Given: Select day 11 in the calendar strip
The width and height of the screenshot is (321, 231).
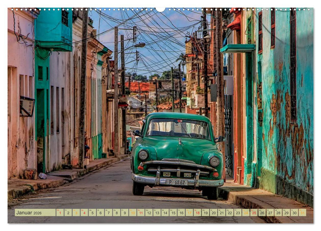Looking at the screenshot, I should pos(140,213).
